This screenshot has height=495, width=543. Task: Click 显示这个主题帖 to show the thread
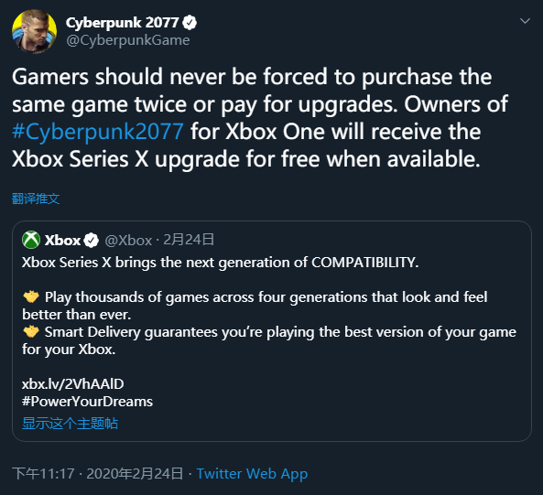(x=70, y=424)
